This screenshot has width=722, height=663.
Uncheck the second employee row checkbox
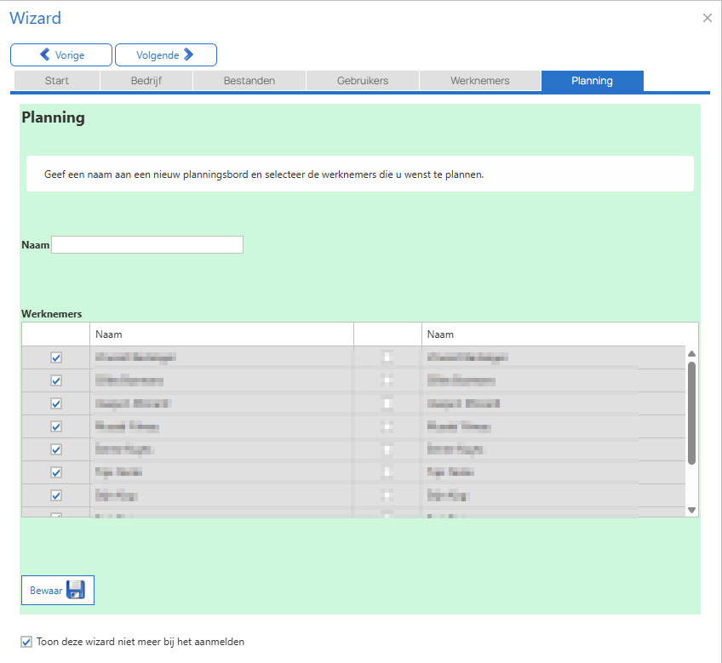pos(56,380)
